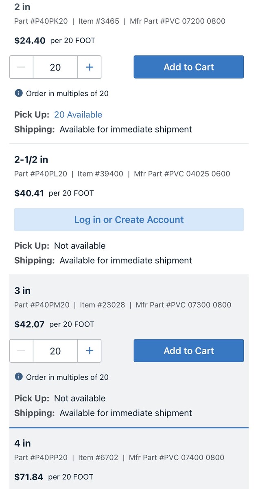258x489 pixels.
Task: Select quantity field for 2 in pipe
Action: [55, 67]
